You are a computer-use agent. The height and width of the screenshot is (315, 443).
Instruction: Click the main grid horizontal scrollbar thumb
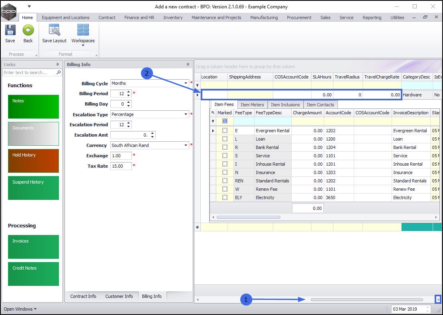click(367, 299)
